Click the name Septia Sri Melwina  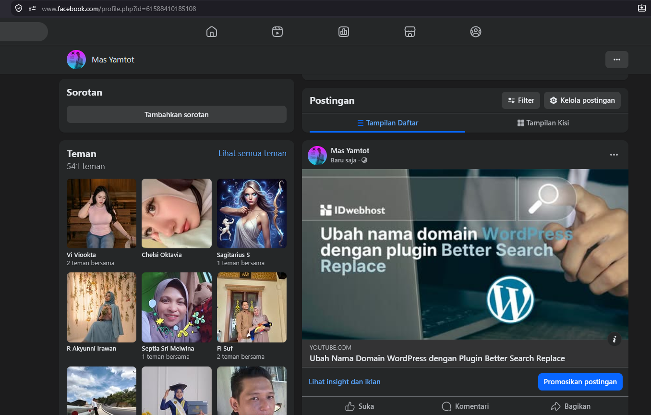pyautogui.click(x=168, y=349)
